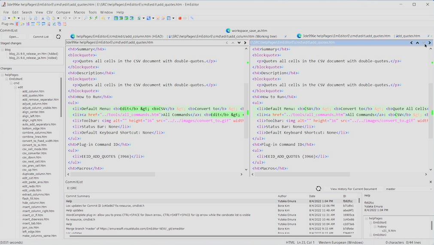Select v21_9.htm in commit details tree

388,230
